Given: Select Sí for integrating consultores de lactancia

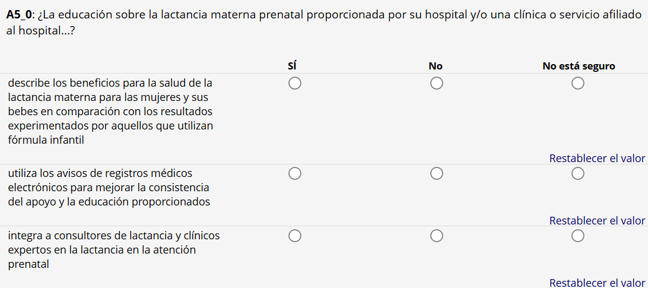Looking at the screenshot, I should tap(295, 236).
